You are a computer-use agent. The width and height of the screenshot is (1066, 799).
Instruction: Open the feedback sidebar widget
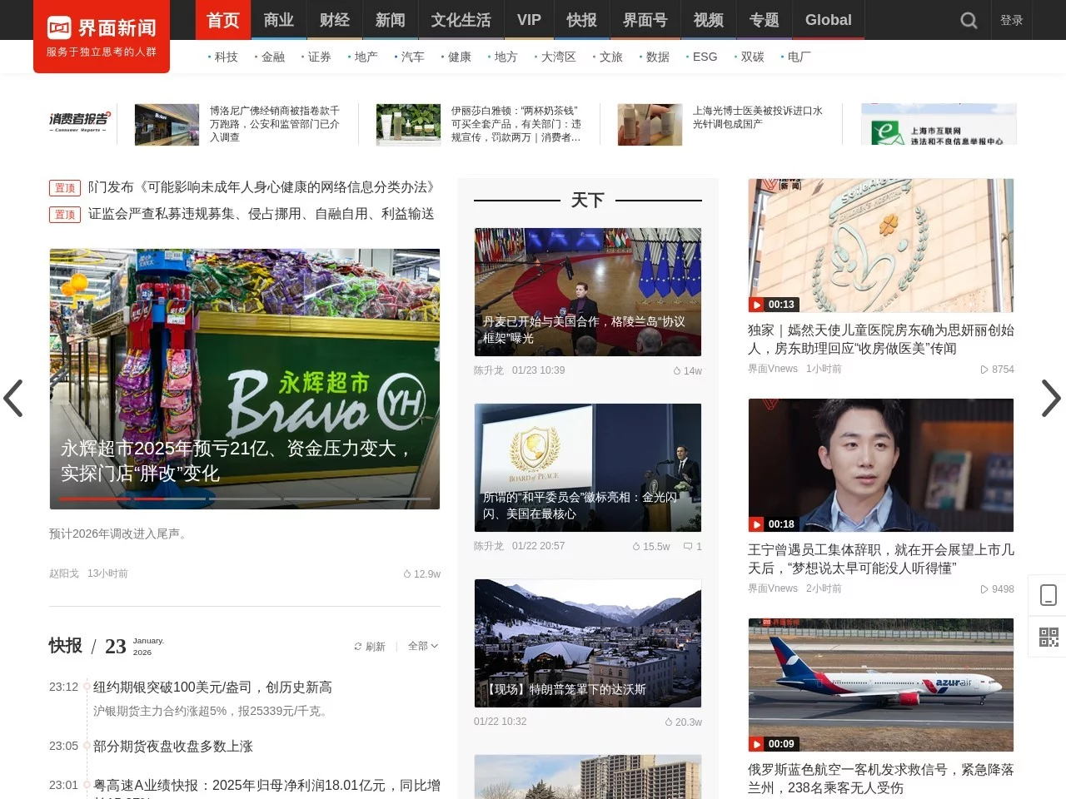[1048, 593]
